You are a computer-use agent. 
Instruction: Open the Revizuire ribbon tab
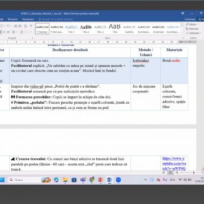coord(12,19)
